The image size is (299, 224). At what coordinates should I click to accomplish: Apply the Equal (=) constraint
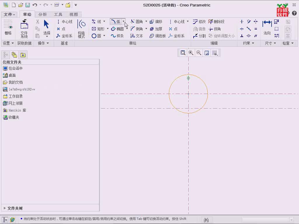pyautogui.click(x=256, y=29)
